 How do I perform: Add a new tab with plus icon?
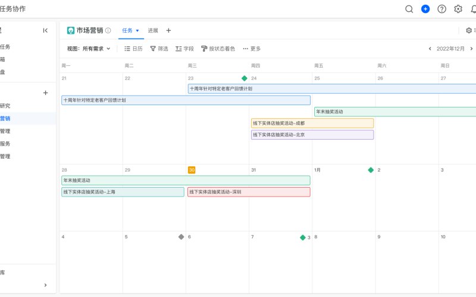[168, 30]
